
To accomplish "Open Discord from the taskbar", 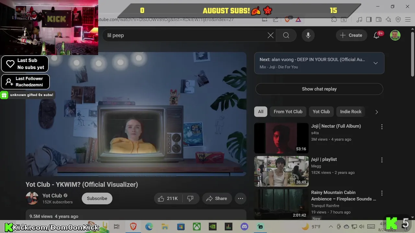I will pos(244,227).
